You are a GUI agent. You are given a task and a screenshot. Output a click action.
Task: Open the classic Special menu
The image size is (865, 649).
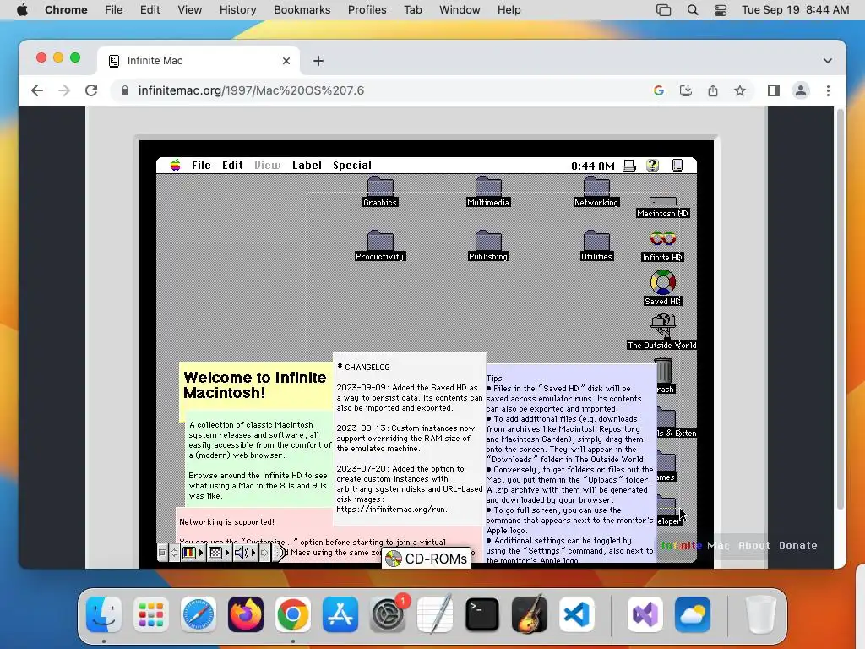(x=352, y=165)
